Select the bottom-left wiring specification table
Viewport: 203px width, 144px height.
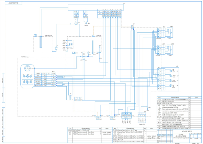pyautogui.click(x=82, y=131)
